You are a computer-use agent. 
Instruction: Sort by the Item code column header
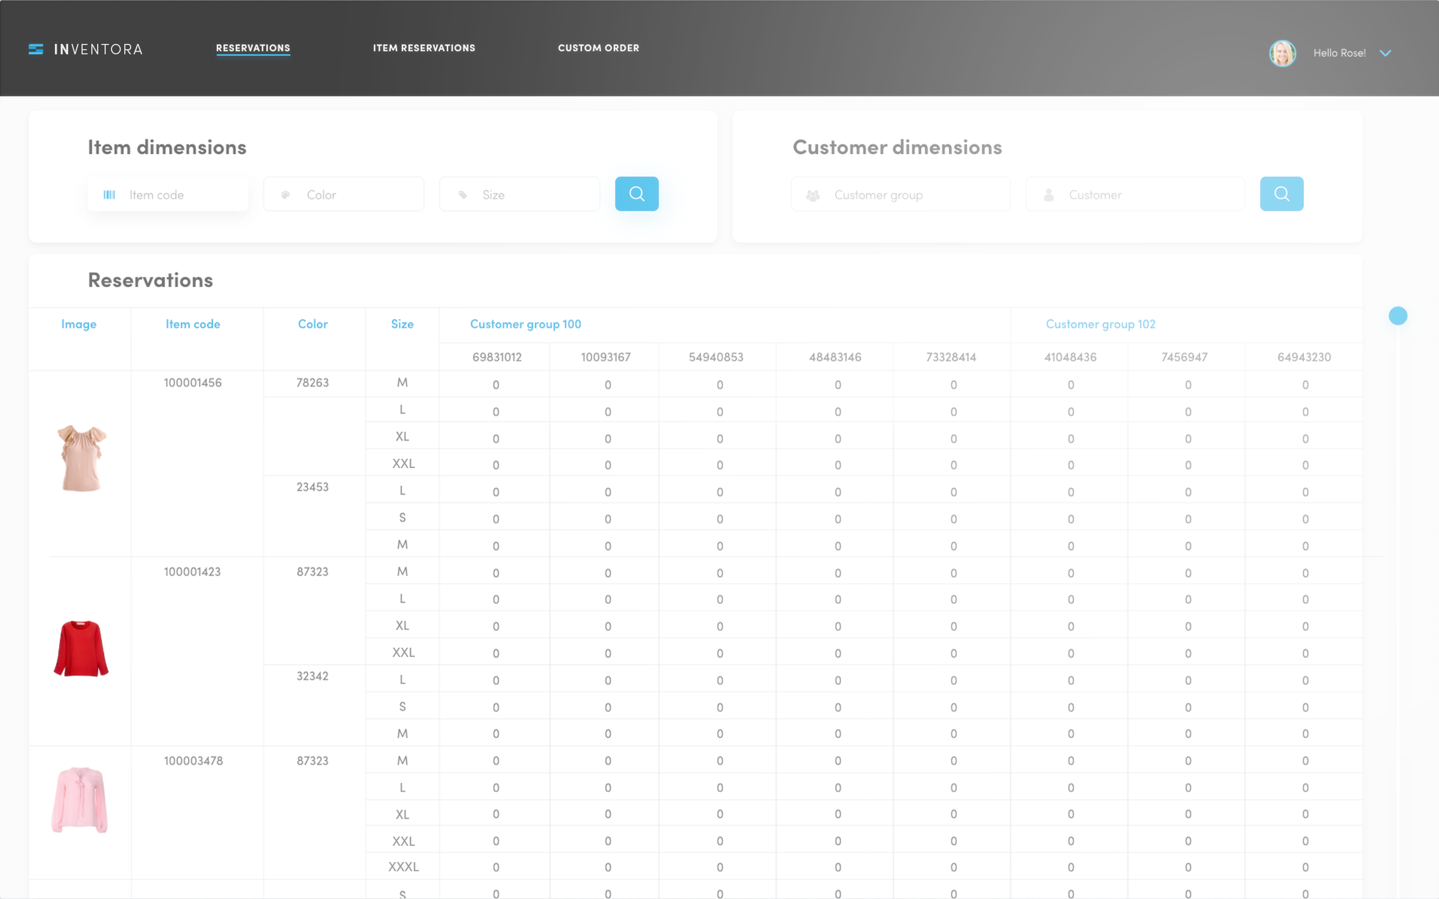[x=192, y=324]
